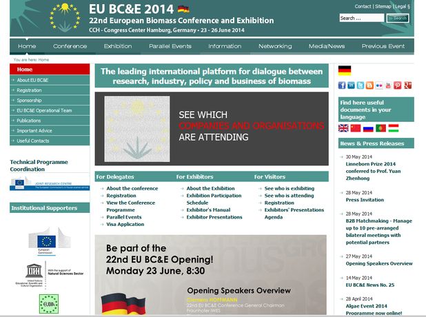Click the UNESCO supporter logo

click(x=50, y=275)
